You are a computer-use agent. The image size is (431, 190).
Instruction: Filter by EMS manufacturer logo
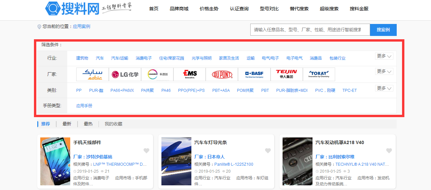(x=189, y=75)
